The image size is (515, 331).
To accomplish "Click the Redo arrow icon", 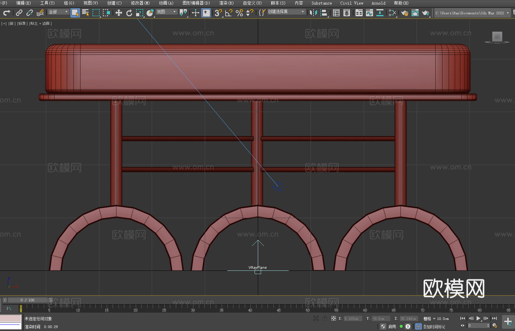I will click(6, 13).
